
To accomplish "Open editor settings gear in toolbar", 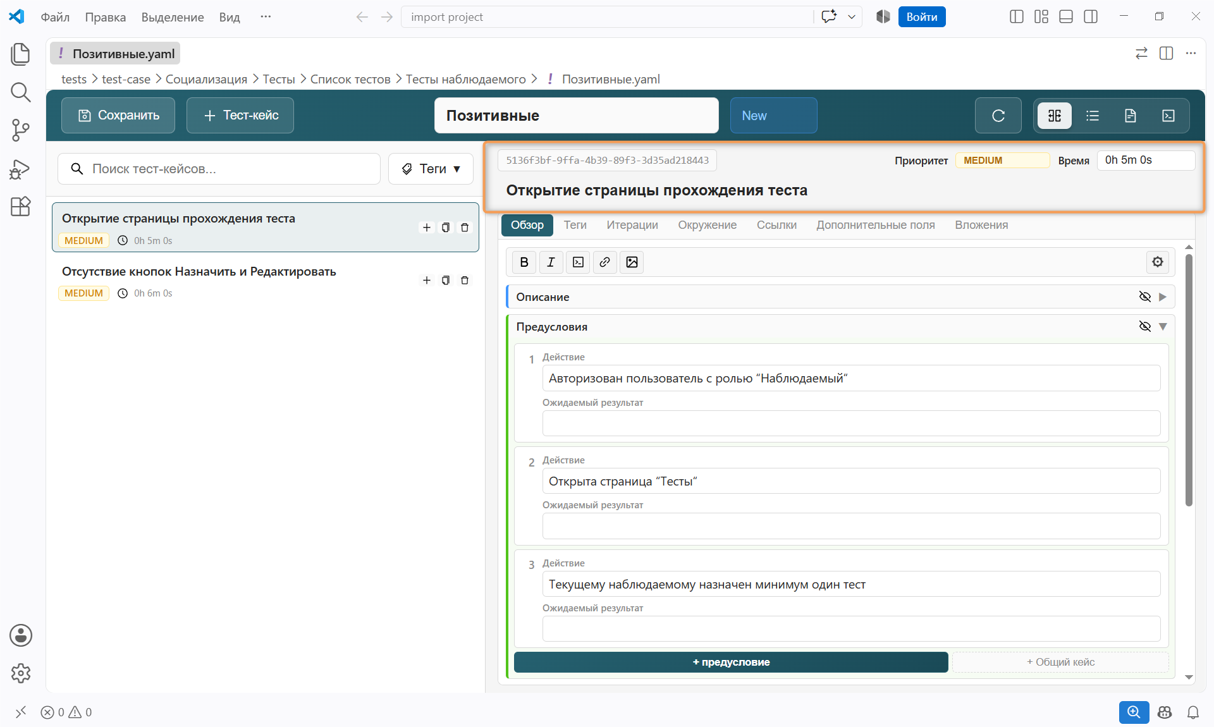I will [x=1157, y=262].
